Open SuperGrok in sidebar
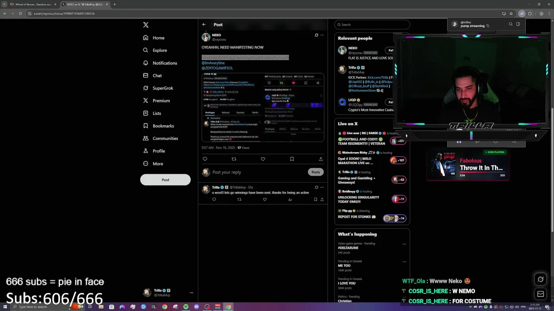The width and height of the screenshot is (554, 311). [x=158, y=88]
